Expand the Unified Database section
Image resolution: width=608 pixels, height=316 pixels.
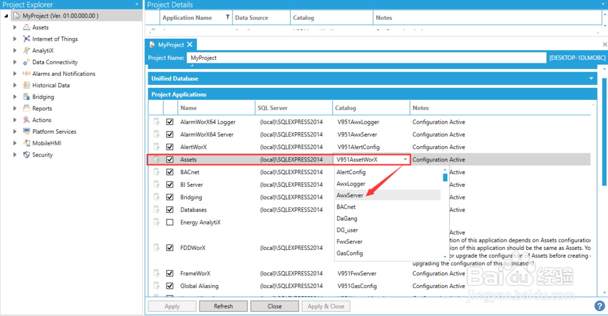click(x=591, y=78)
